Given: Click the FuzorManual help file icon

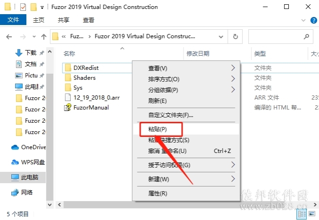Looking at the screenshot, I should click(68, 107).
